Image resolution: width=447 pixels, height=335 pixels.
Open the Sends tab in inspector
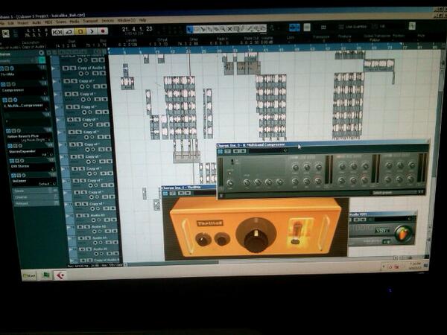(35, 191)
